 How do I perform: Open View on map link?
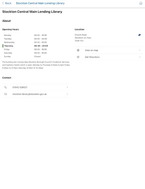coord(108,50)
